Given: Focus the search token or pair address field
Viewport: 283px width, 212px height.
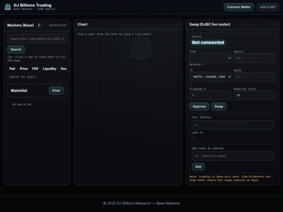Looking at the screenshot, I should [37, 39].
